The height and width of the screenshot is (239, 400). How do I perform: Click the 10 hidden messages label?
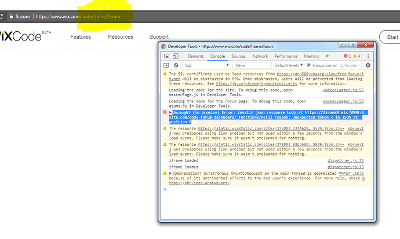(x=349, y=65)
